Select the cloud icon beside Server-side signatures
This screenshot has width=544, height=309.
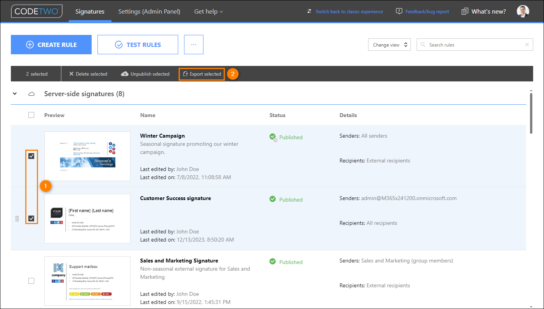[x=31, y=93]
